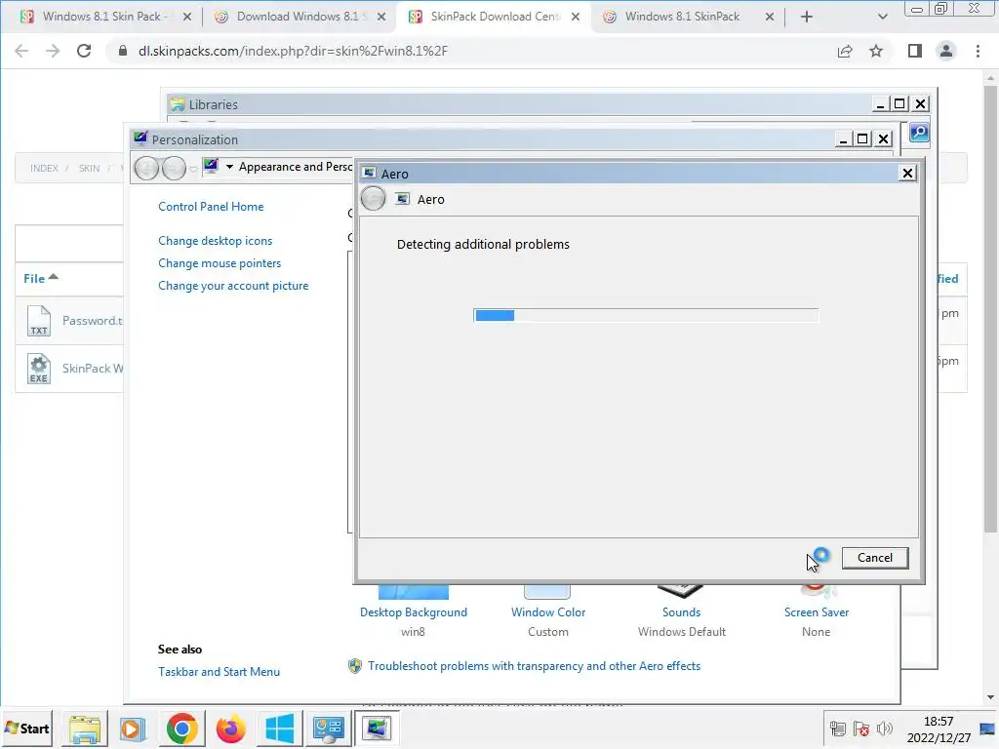Click volume speaker tray icon
Viewport: 999px width, 749px height.
tap(885, 729)
